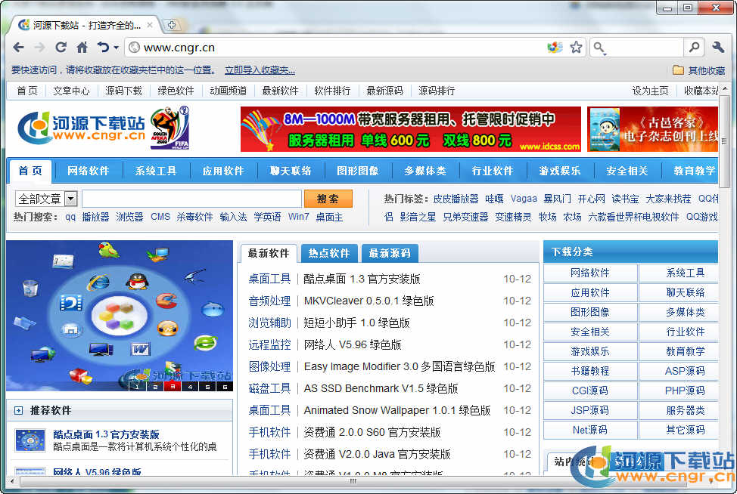
Task: Open the 全部文章 category dropdown
Action: coord(71,199)
